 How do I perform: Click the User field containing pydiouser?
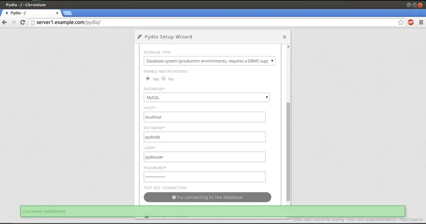(205, 157)
